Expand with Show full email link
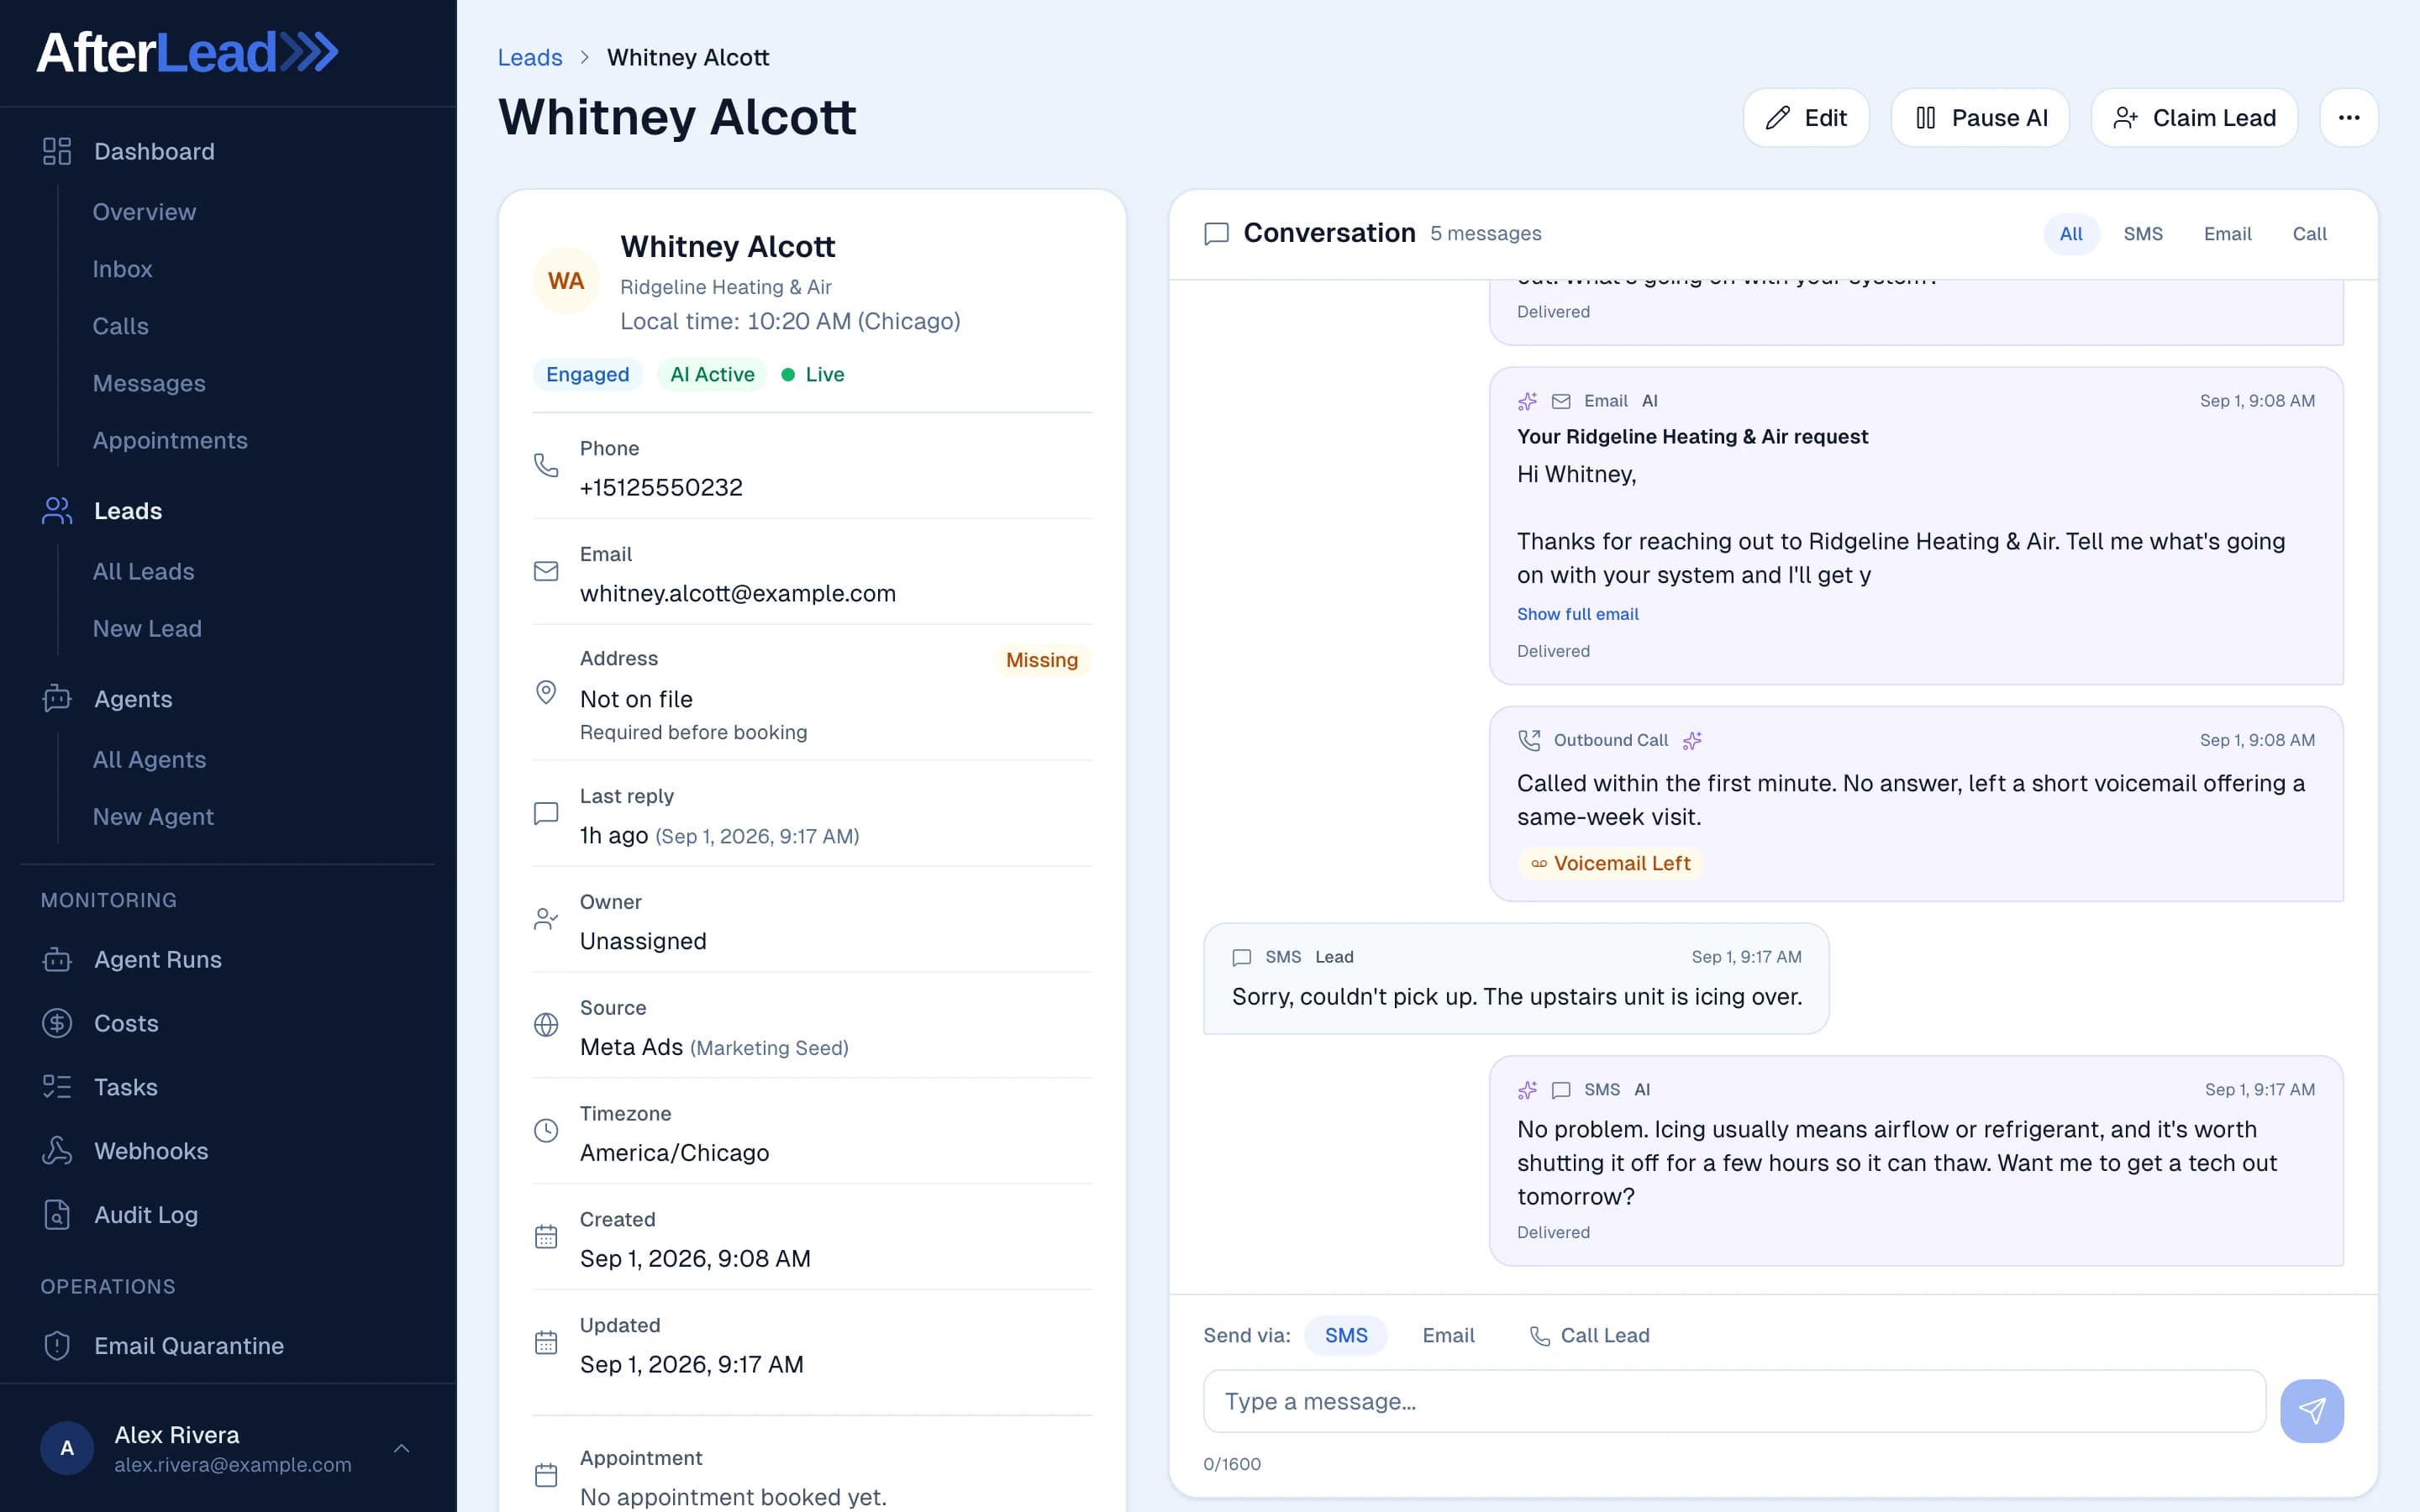The height and width of the screenshot is (1512, 2420). [1577, 614]
